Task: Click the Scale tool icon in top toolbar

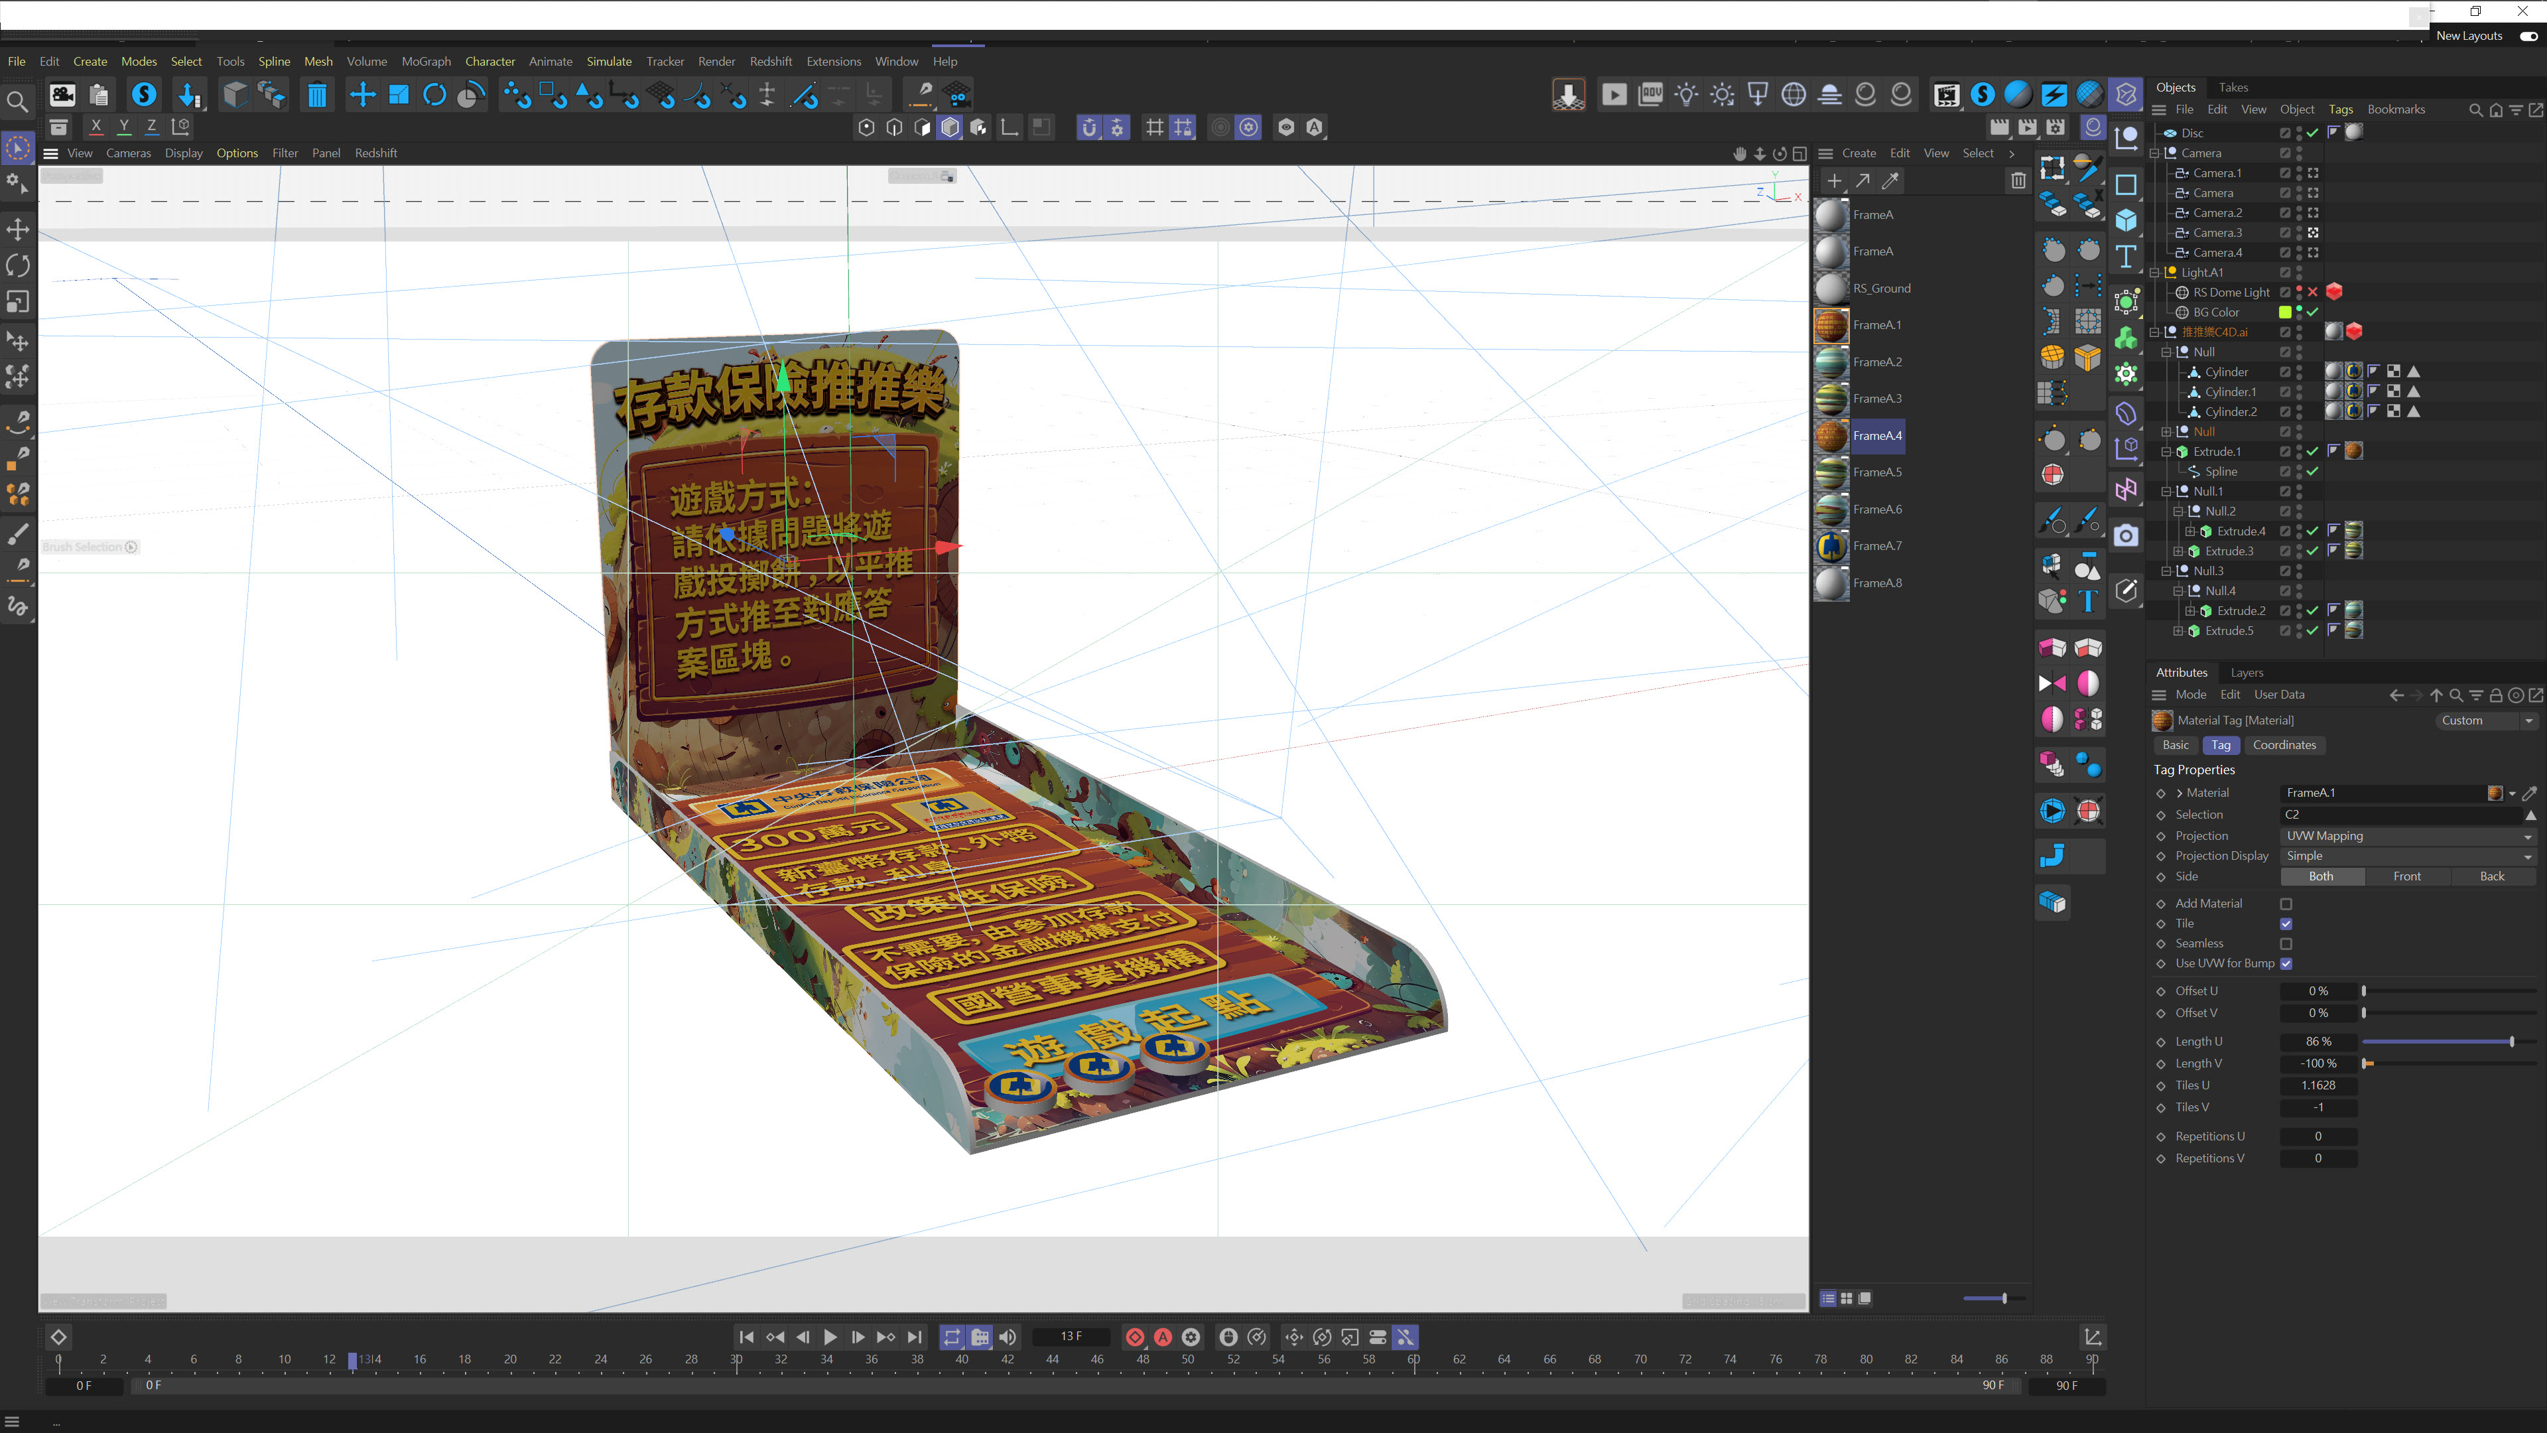Action: pyautogui.click(x=399, y=95)
